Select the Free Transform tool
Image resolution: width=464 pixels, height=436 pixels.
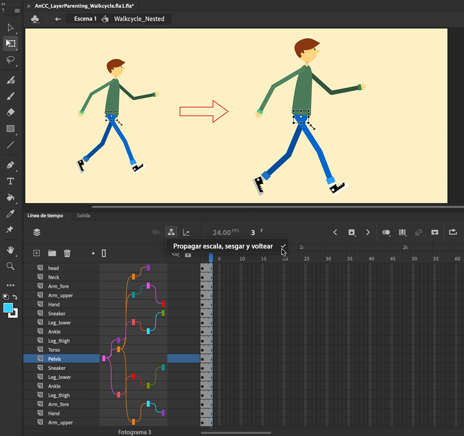pyautogui.click(x=10, y=43)
